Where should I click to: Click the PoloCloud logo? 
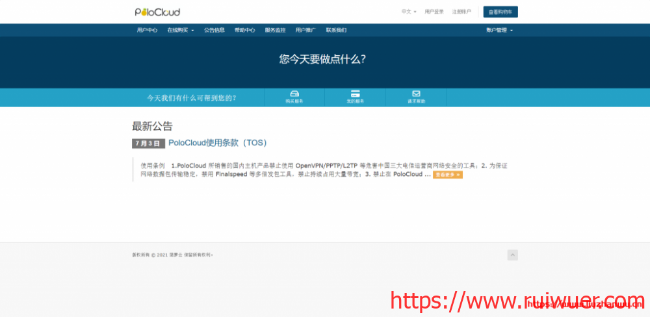pyautogui.click(x=157, y=12)
